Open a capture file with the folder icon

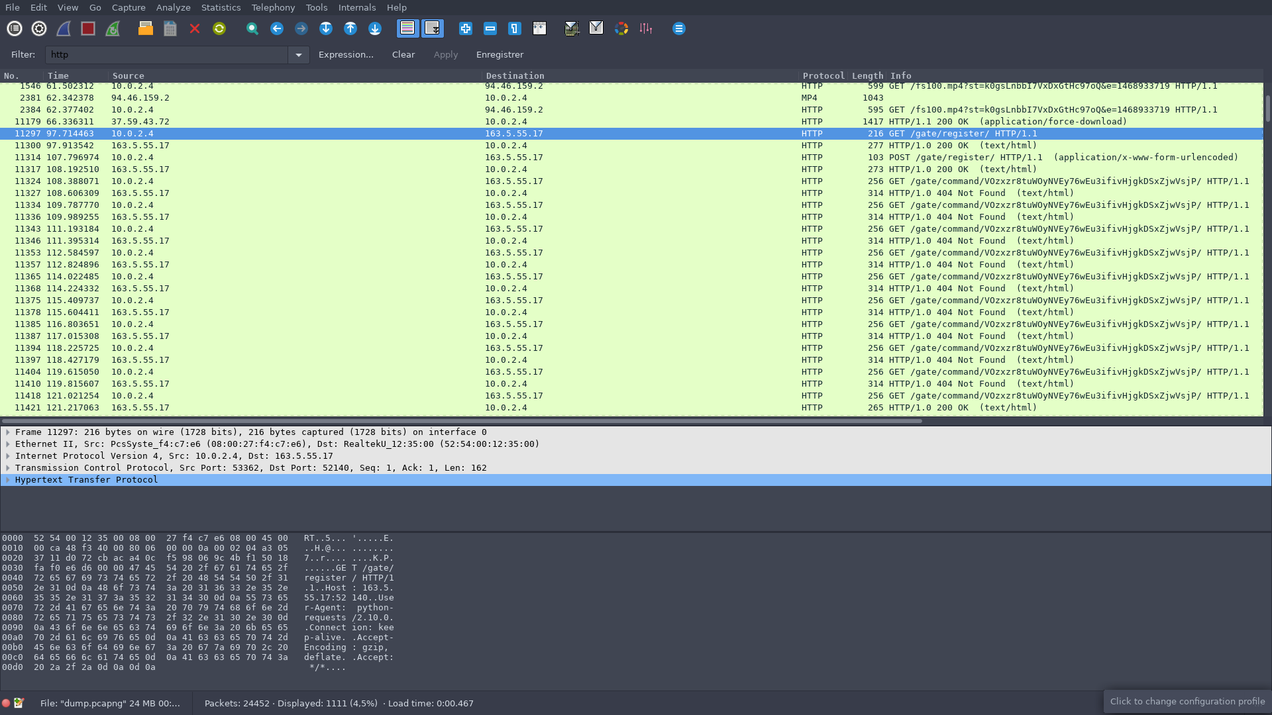pos(146,28)
